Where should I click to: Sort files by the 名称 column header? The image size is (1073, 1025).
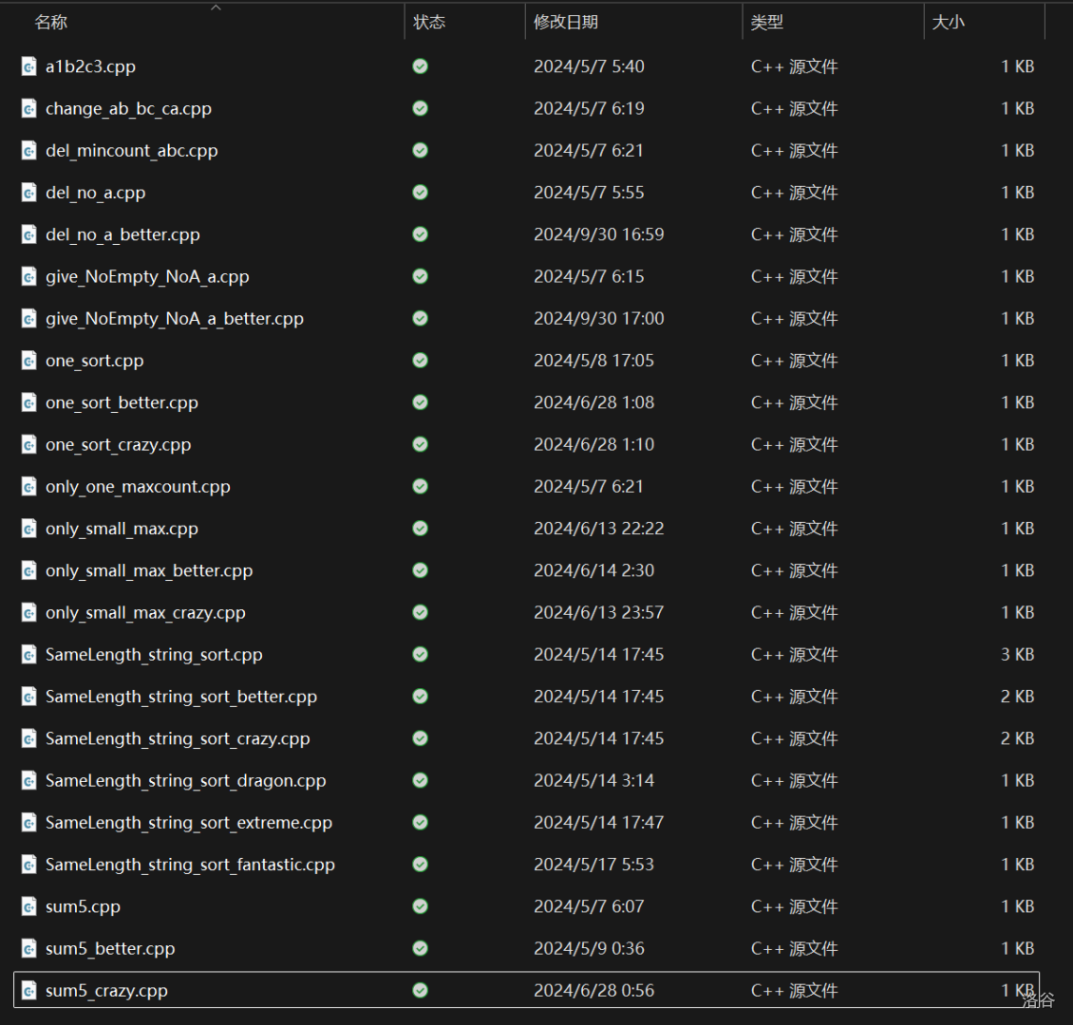(51, 22)
